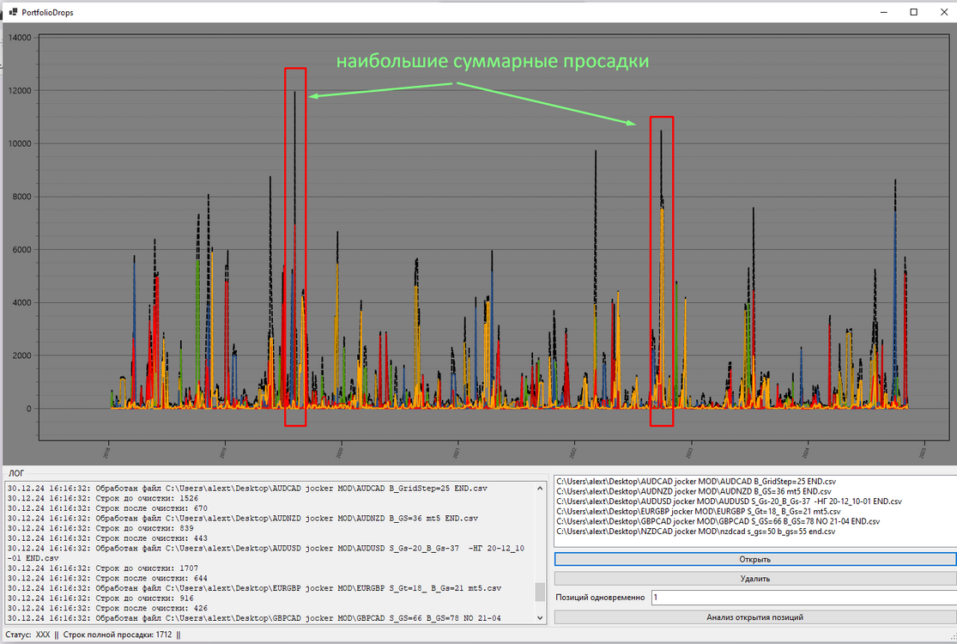Click the log scrollbar thumb
Screen dimensions: 957x644
[540, 592]
